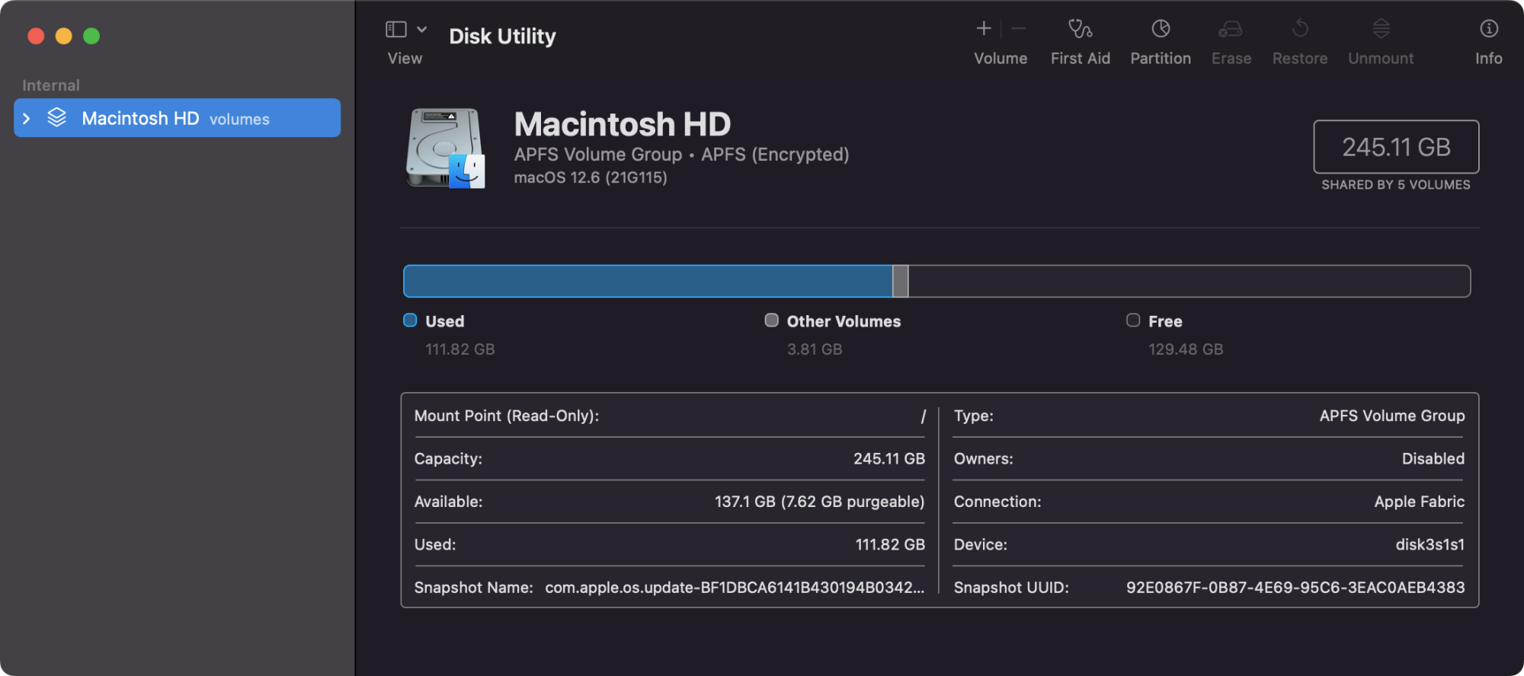Run First Aid stethoscope icon

point(1080,29)
